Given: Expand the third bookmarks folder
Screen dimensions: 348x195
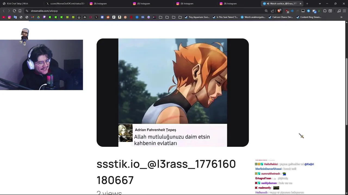Looking at the screenshot, I should [x=173, y=17].
